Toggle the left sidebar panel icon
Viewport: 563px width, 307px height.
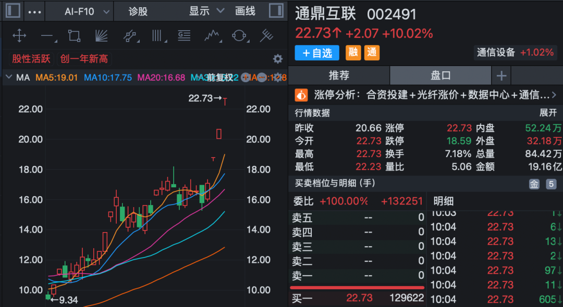pos(13,11)
